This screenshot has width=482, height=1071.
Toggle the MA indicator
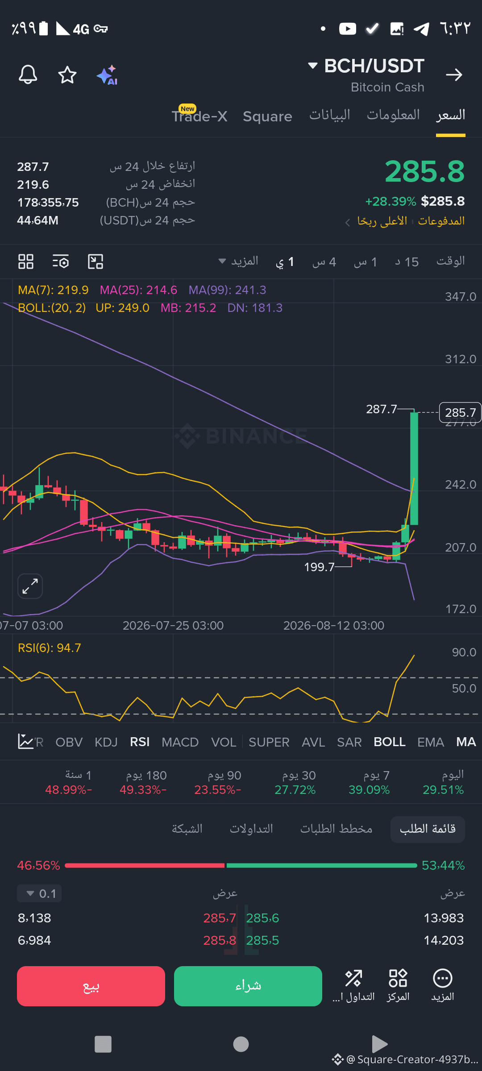(466, 742)
